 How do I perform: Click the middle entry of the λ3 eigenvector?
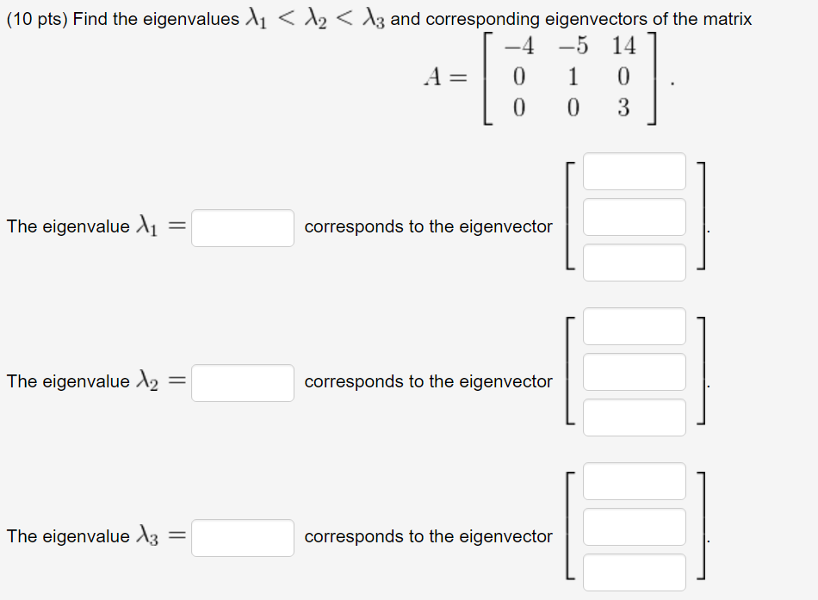point(634,527)
